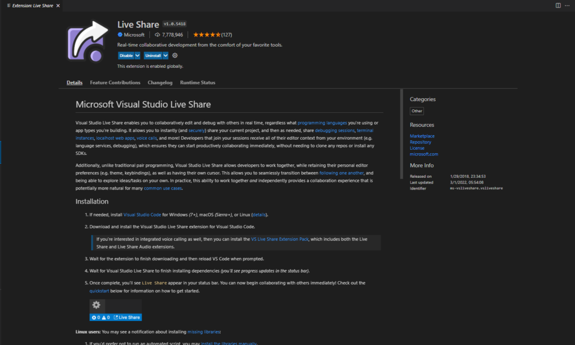Click the split editor right icon

tap(558, 6)
